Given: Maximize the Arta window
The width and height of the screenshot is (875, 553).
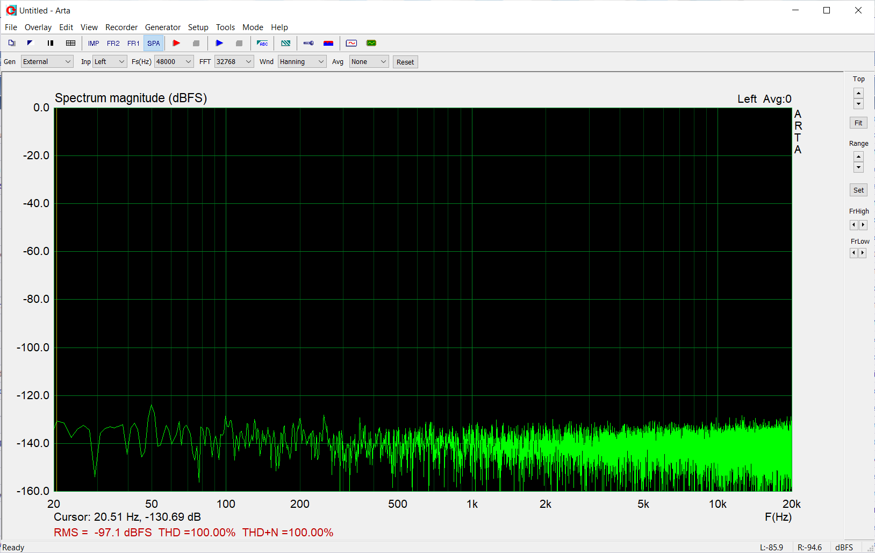Looking at the screenshot, I should click(x=827, y=10).
